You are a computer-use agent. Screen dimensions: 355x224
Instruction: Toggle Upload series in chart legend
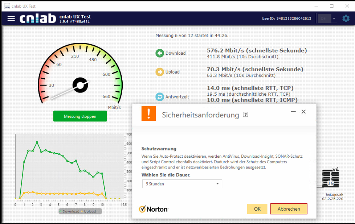point(89,211)
